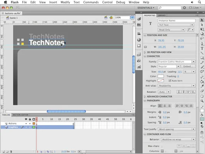The image size is (205, 154).
Task: Expand the Advanced Character section
Action: point(145,97)
